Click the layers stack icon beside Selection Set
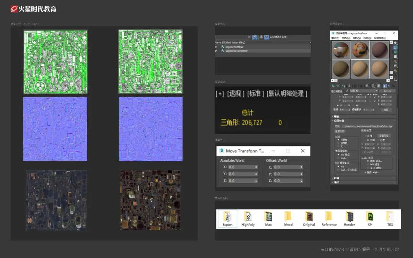Screen dimensions: 413x258 point(262,37)
